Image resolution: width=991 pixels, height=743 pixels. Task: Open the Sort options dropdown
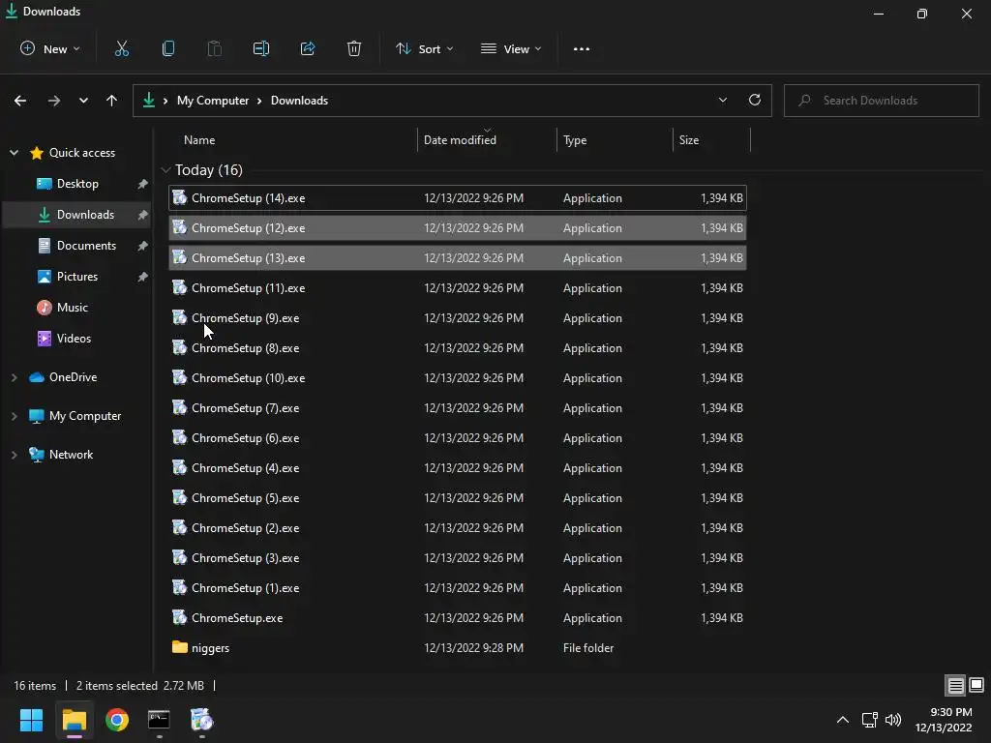[424, 48]
